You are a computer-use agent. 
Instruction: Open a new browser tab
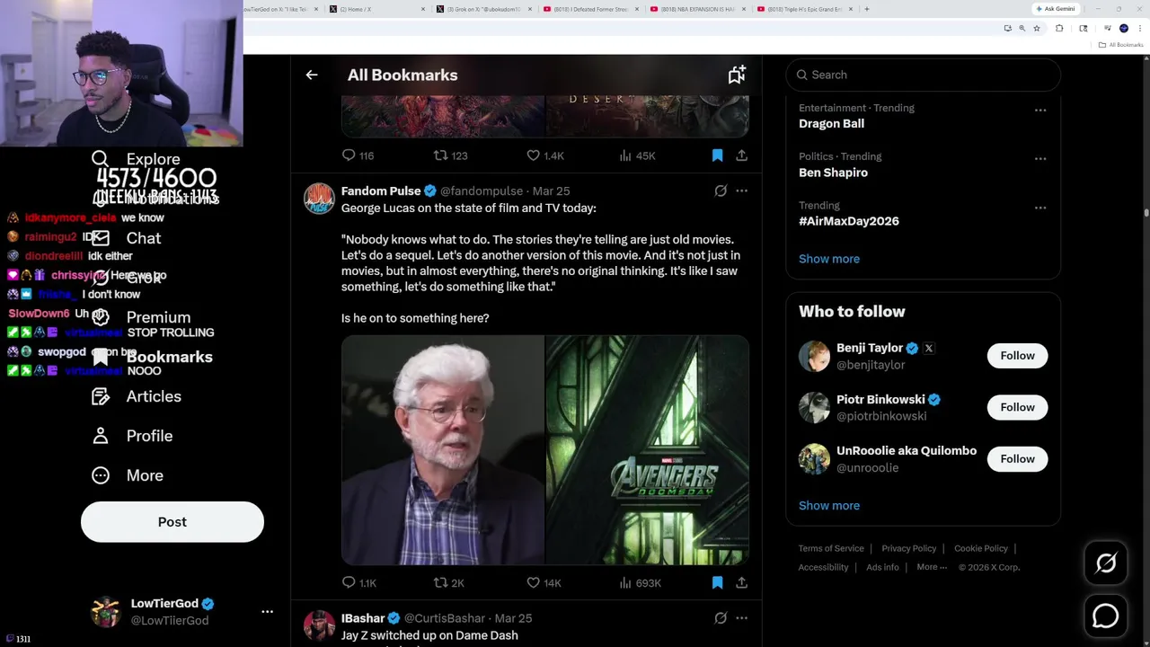pos(867,9)
